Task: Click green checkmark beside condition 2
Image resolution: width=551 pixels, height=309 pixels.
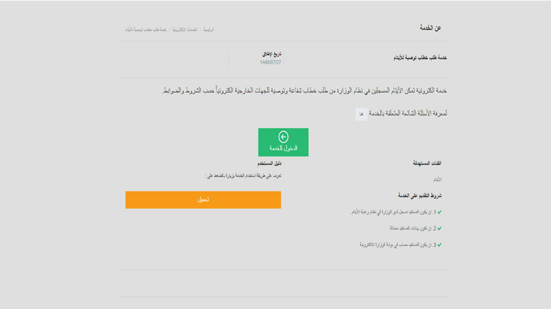Action: click(439, 228)
